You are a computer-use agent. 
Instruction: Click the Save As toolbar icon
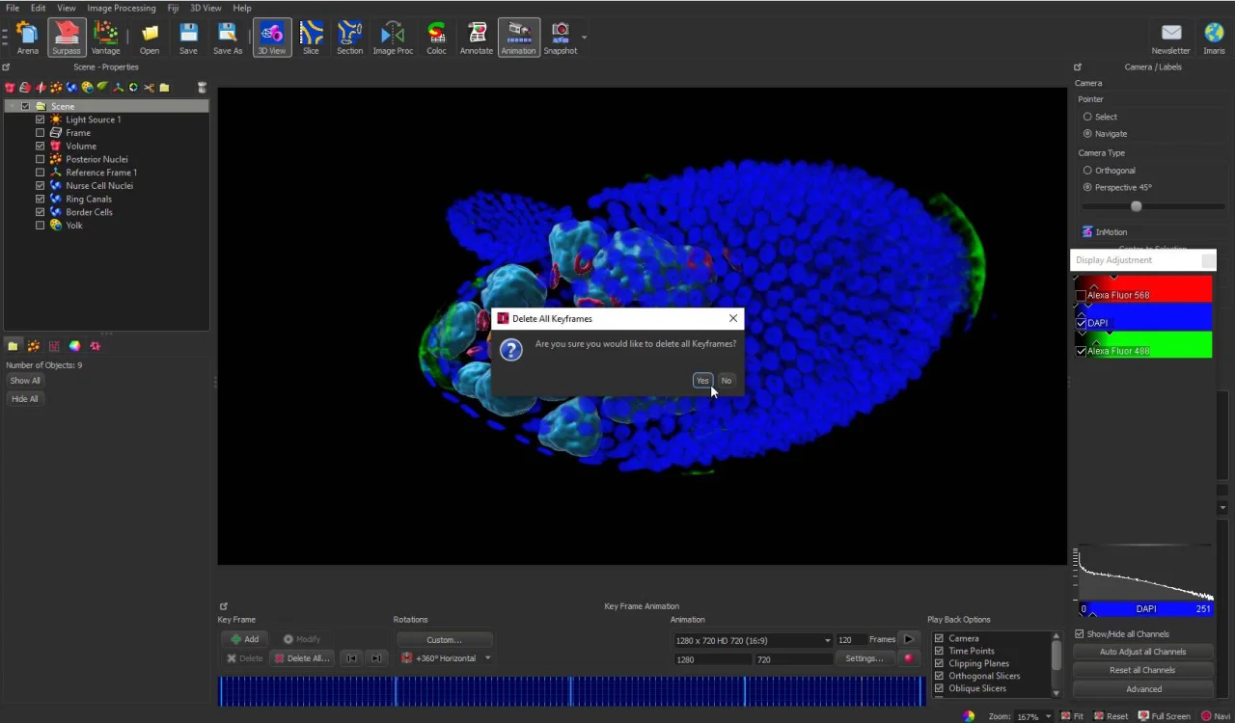click(228, 38)
